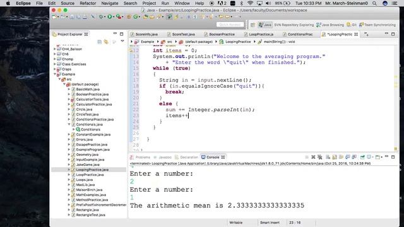Click the Save icon in toolbar
The image size is (404, 227).
click(73, 17)
